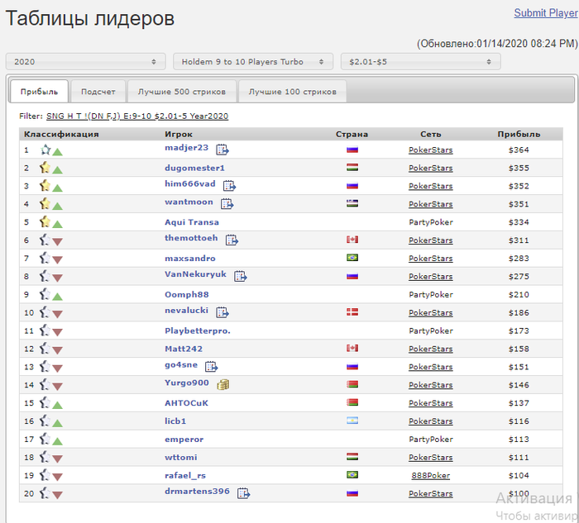The width and height of the screenshot is (579, 523).
Task: Switch to the Подсчет tab
Action: [x=98, y=91]
